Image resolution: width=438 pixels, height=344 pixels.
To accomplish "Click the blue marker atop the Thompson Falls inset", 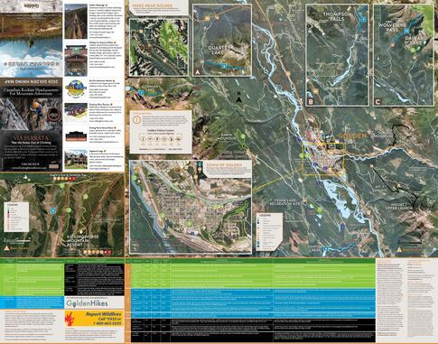I will (364, 19).
